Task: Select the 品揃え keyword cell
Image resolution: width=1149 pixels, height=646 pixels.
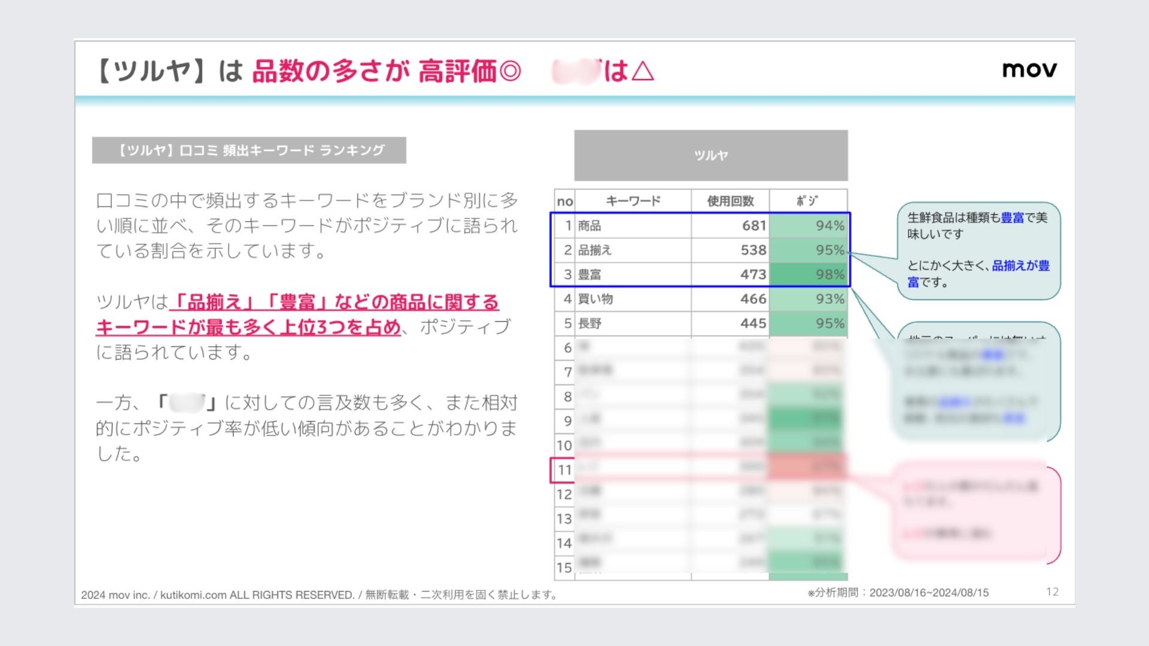Action: coord(594,250)
